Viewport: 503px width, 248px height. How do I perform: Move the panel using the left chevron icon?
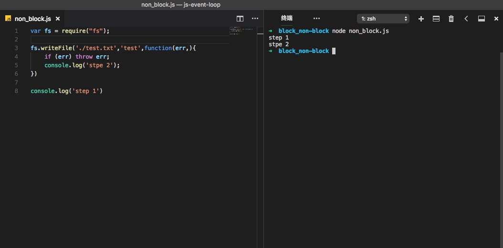point(466,19)
